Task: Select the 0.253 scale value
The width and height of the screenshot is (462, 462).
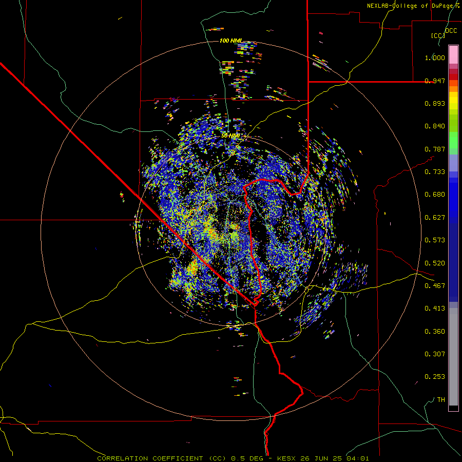Action: (435, 377)
